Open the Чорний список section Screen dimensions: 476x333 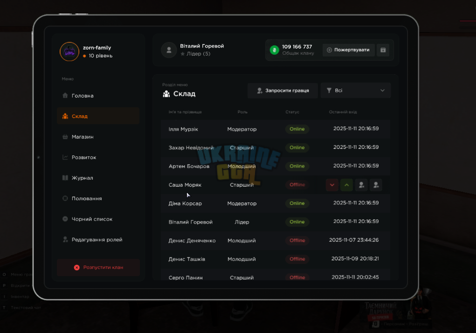pyautogui.click(x=98, y=219)
